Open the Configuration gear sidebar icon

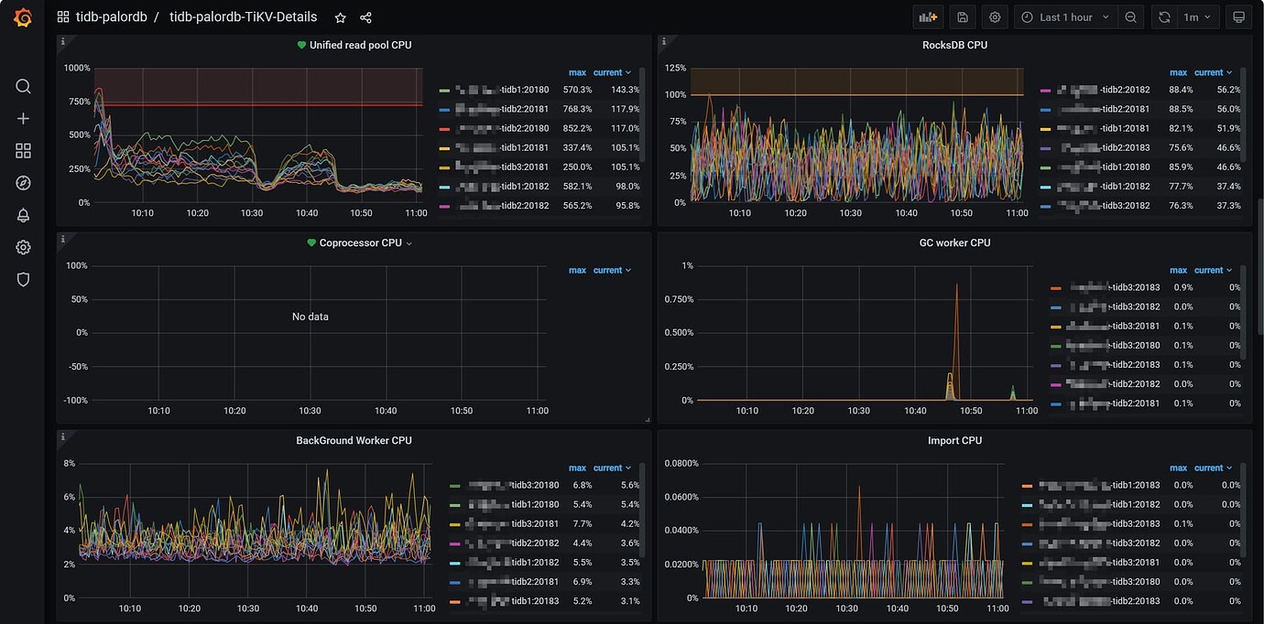tap(23, 247)
